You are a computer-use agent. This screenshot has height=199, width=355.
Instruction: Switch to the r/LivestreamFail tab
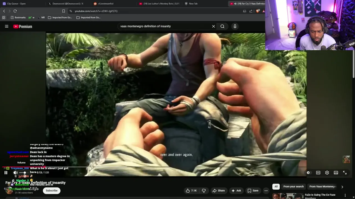tap(113, 4)
